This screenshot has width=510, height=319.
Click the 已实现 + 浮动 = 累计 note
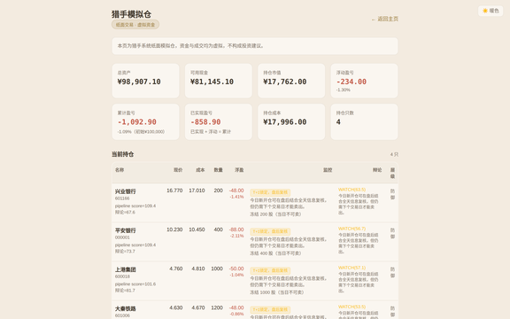tap(211, 131)
